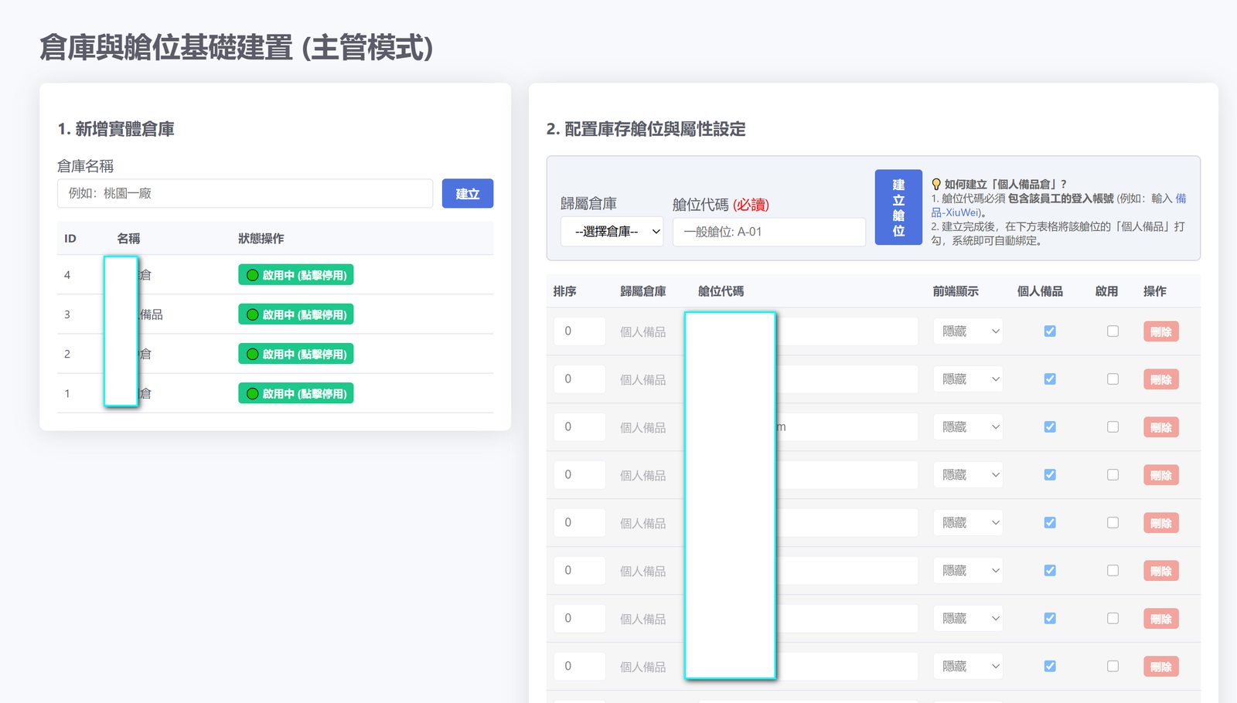This screenshot has width=1237, height=703.
Task: Open the --選擇倉庫-- dropdown
Action: [612, 232]
